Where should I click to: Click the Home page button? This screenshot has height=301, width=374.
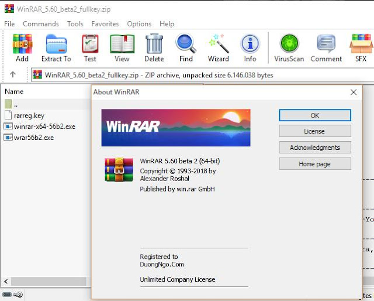pyautogui.click(x=315, y=164)
